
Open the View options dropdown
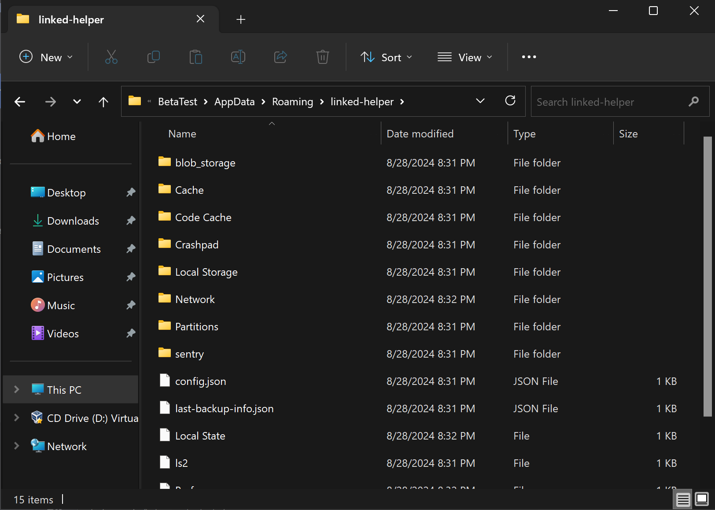tap(465, 57)
